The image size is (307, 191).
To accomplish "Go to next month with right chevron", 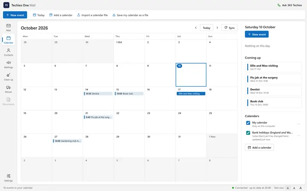I will coord(217,28).
